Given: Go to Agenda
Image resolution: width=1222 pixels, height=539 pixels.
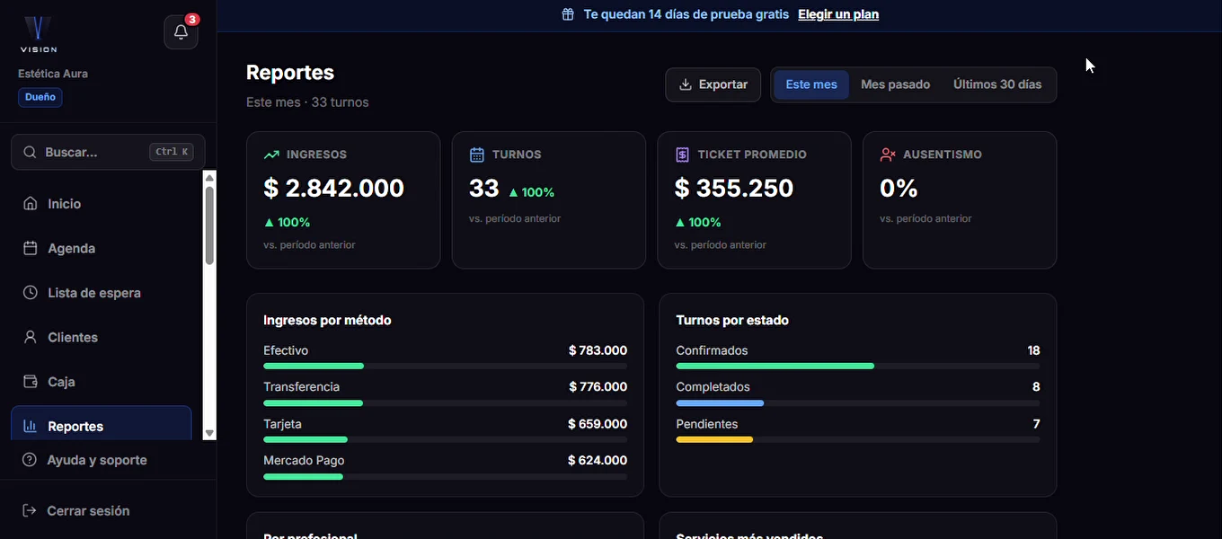Looking at the screenshot, I should pos(102,248).
